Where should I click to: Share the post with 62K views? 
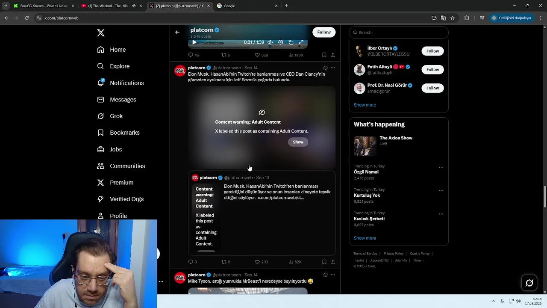click(333, 262)
